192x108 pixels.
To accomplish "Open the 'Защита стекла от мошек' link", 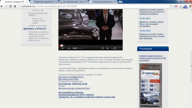I will click(x=153, y=58).
